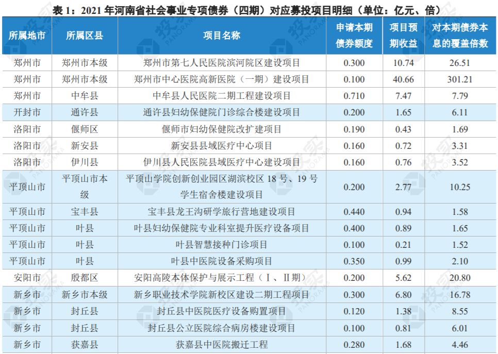Select 郑州市中心医院高新医院（一期）建设项目 cell
Screen dimensions: 498x354
coord(222,79)
